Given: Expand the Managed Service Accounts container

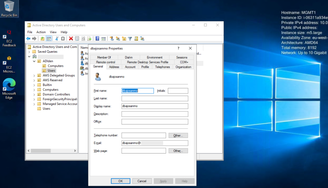Looking at the screenshot, I should (34, 104).
